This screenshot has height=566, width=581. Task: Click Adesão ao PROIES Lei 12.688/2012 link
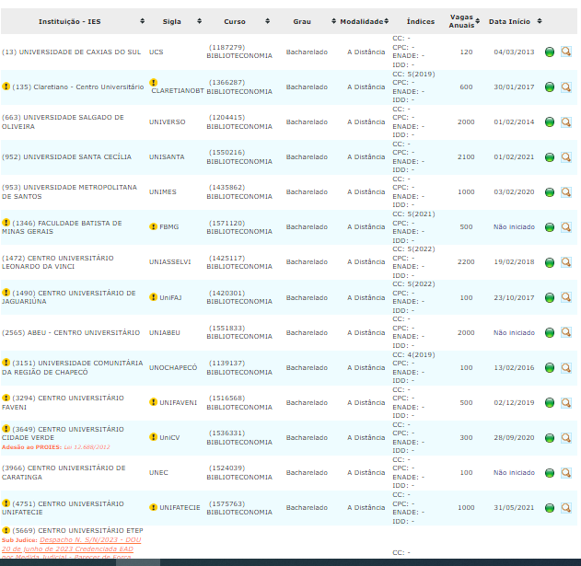click(x=56, y=447)
